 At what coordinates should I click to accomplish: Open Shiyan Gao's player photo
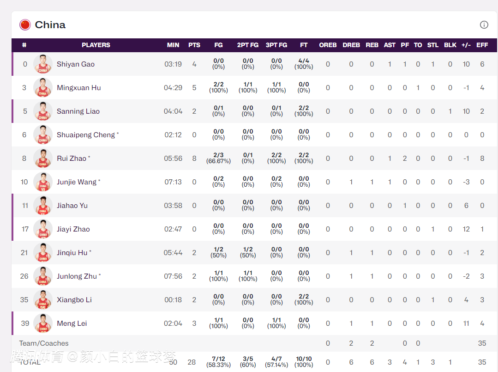43,64
